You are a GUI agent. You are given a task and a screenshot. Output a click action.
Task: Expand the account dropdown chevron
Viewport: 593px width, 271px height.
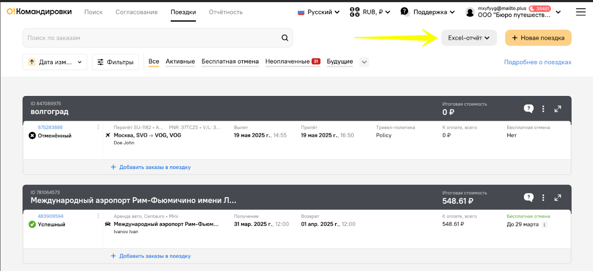(x=558, y=12)
